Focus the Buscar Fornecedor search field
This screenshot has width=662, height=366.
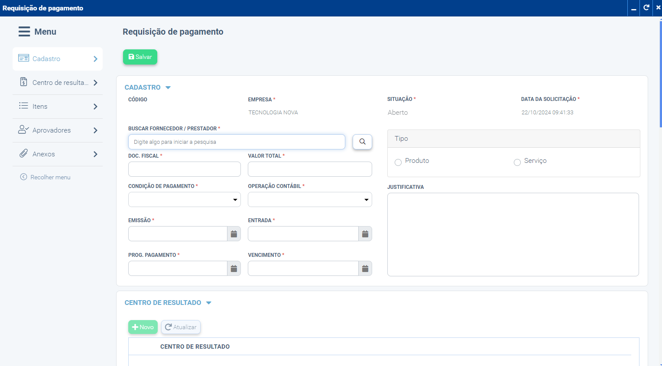pyautogui.click(x=237, y=142)
